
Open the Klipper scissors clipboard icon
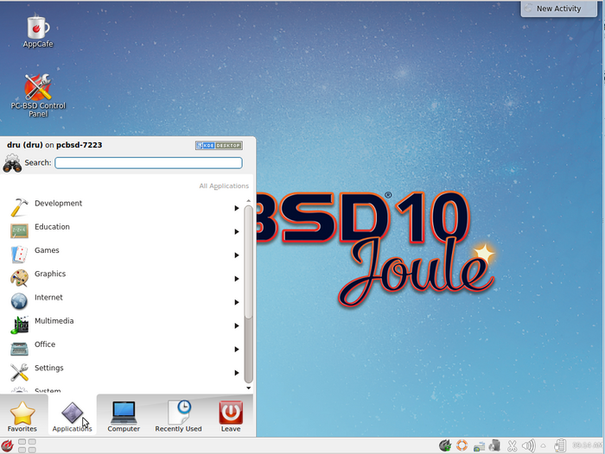(x=511, y=445)
